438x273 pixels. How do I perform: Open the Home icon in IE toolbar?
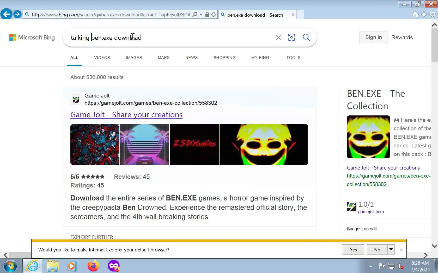tap(415, 15)
